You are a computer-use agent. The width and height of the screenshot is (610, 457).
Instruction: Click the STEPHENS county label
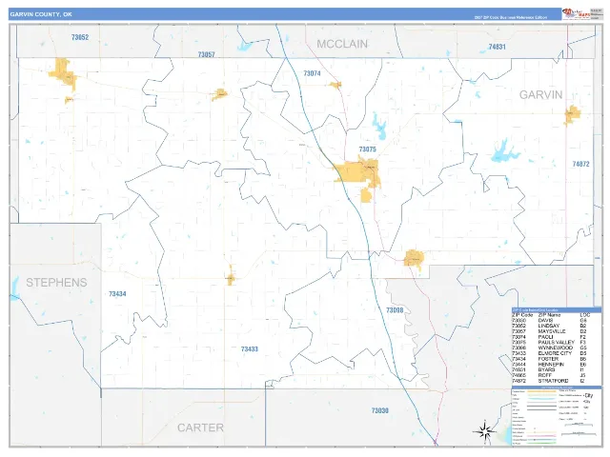pos(56,283)
